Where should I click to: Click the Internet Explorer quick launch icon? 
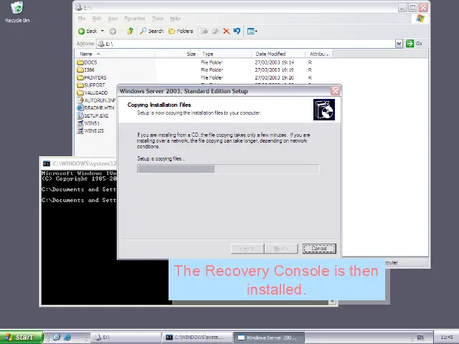[x=67, y=338]
